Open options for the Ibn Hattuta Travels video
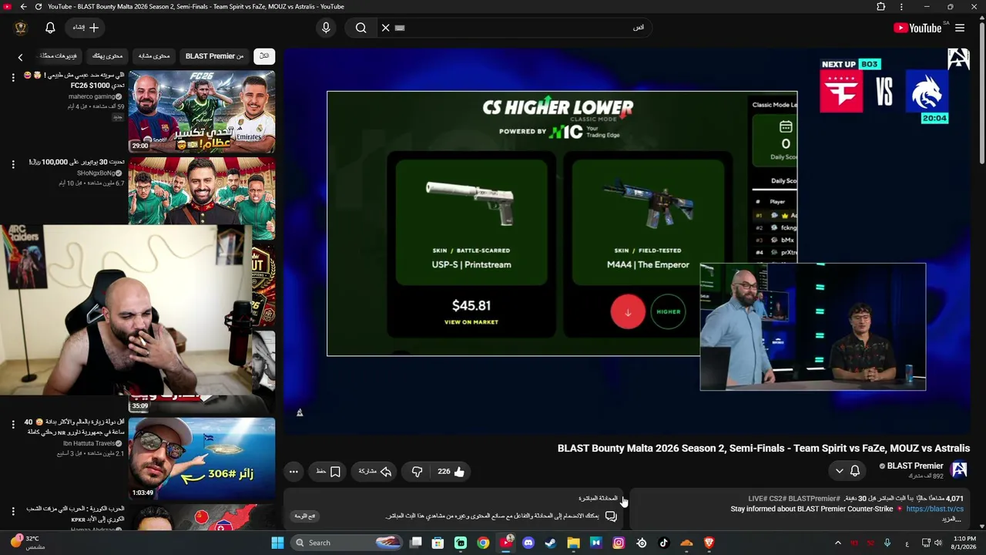 pyautogui.click(x=13, y=424)
